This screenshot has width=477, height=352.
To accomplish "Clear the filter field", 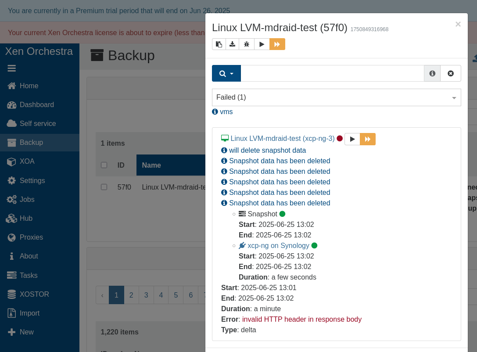I will tap(451, 73).
